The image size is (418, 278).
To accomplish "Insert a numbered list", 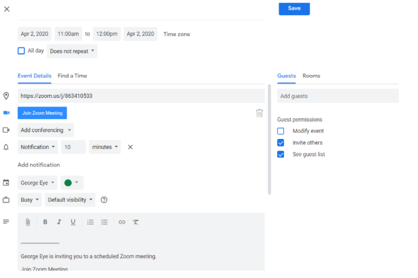I will point(90,222).
